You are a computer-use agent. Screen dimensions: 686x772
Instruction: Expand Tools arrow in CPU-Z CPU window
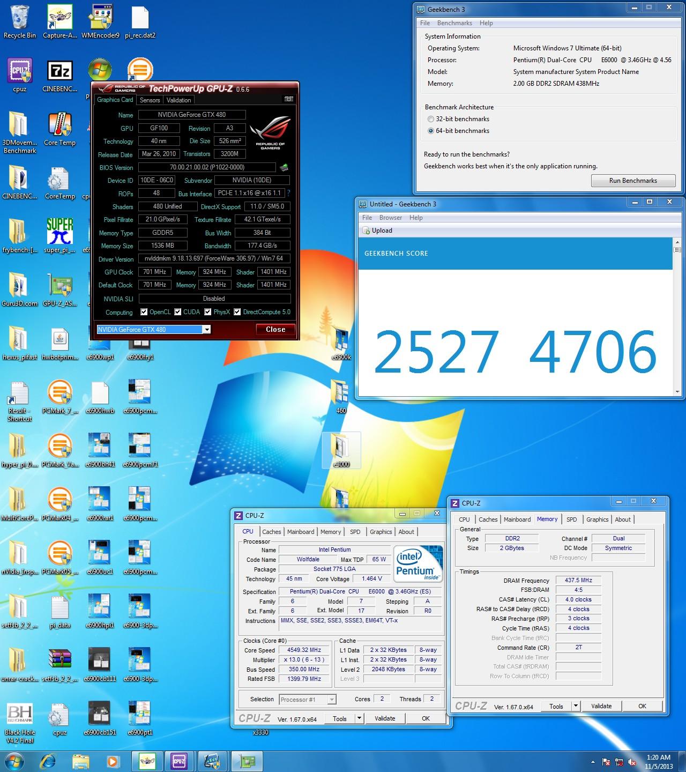coord(359,718)
